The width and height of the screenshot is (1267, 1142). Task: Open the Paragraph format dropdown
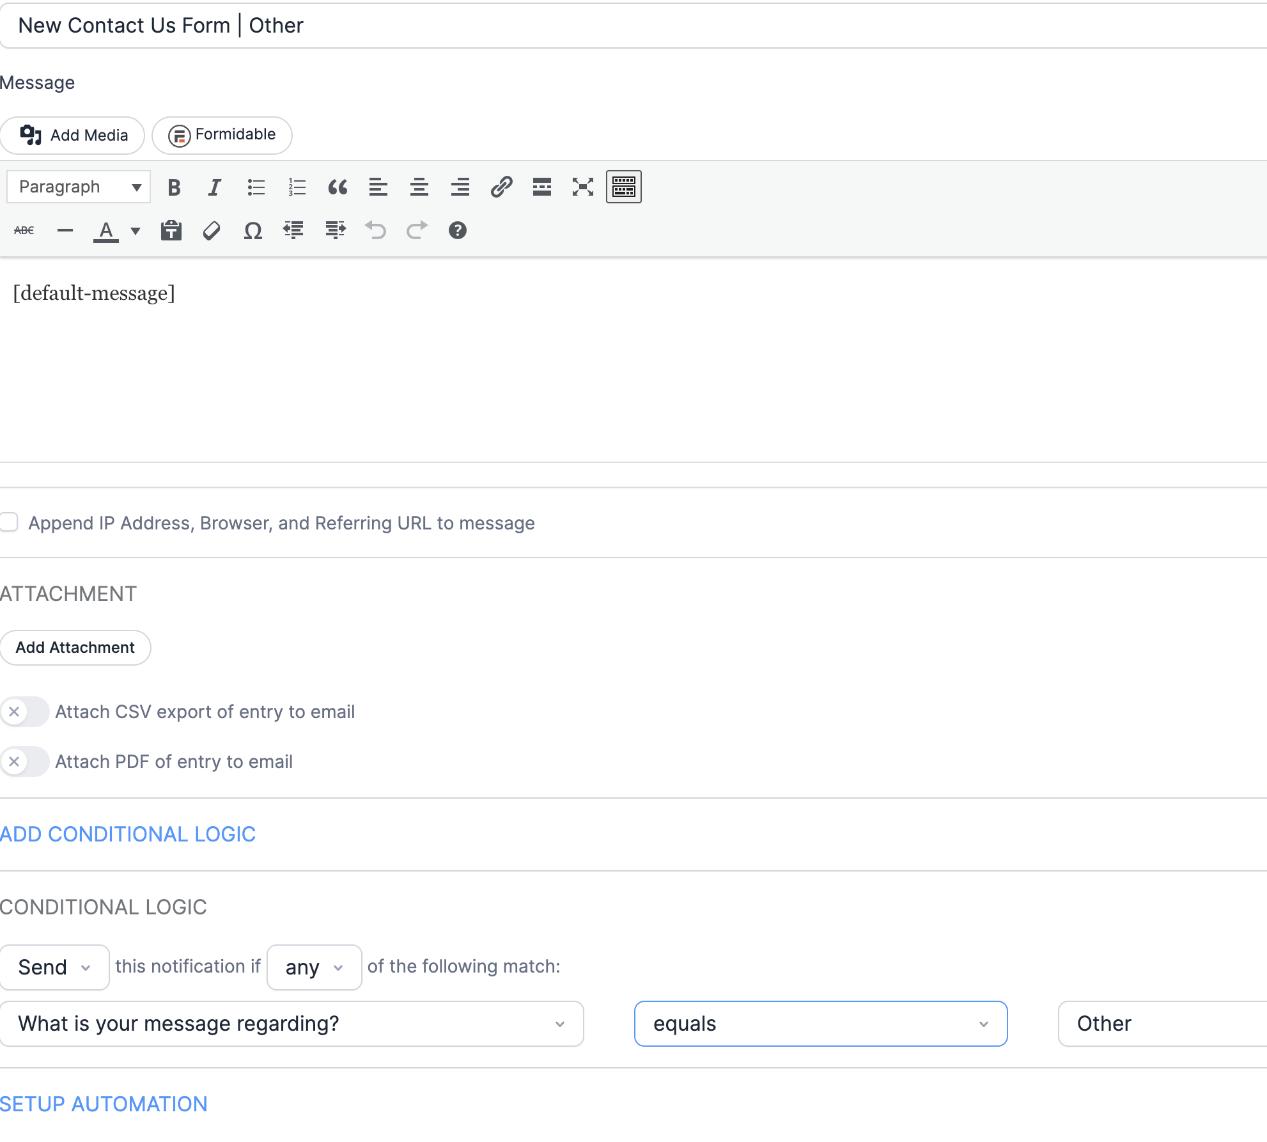tap(79, 187)
